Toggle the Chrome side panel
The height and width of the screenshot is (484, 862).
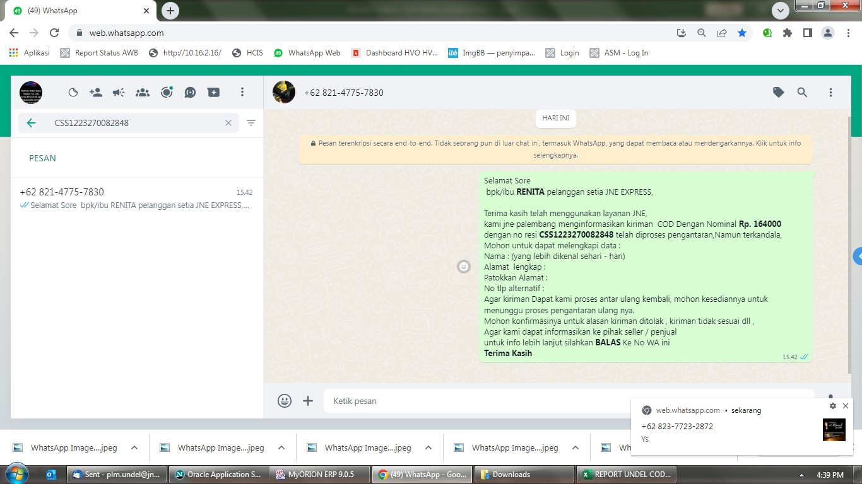(807, 33)
